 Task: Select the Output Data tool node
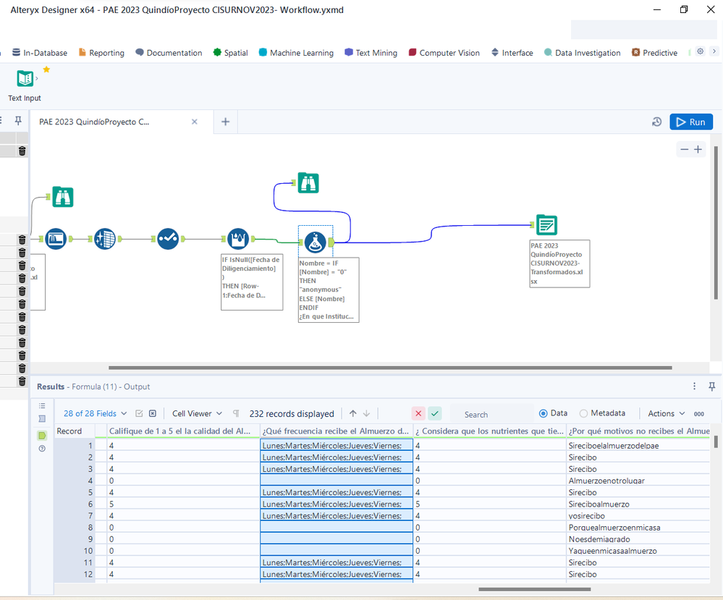click(546, 225)
